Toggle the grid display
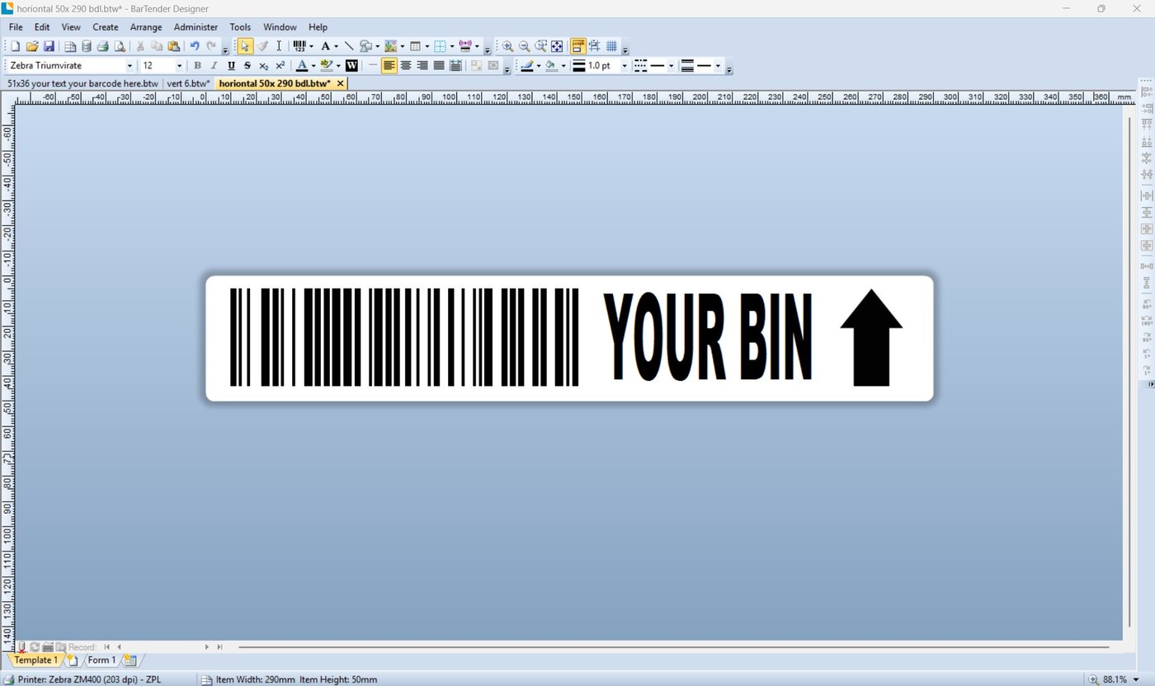The image size is (1155, 686). coord(612,46)
